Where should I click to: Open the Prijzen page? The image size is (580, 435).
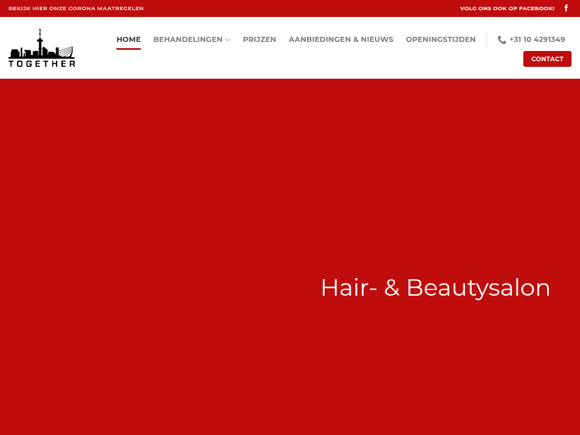(259, 40)
